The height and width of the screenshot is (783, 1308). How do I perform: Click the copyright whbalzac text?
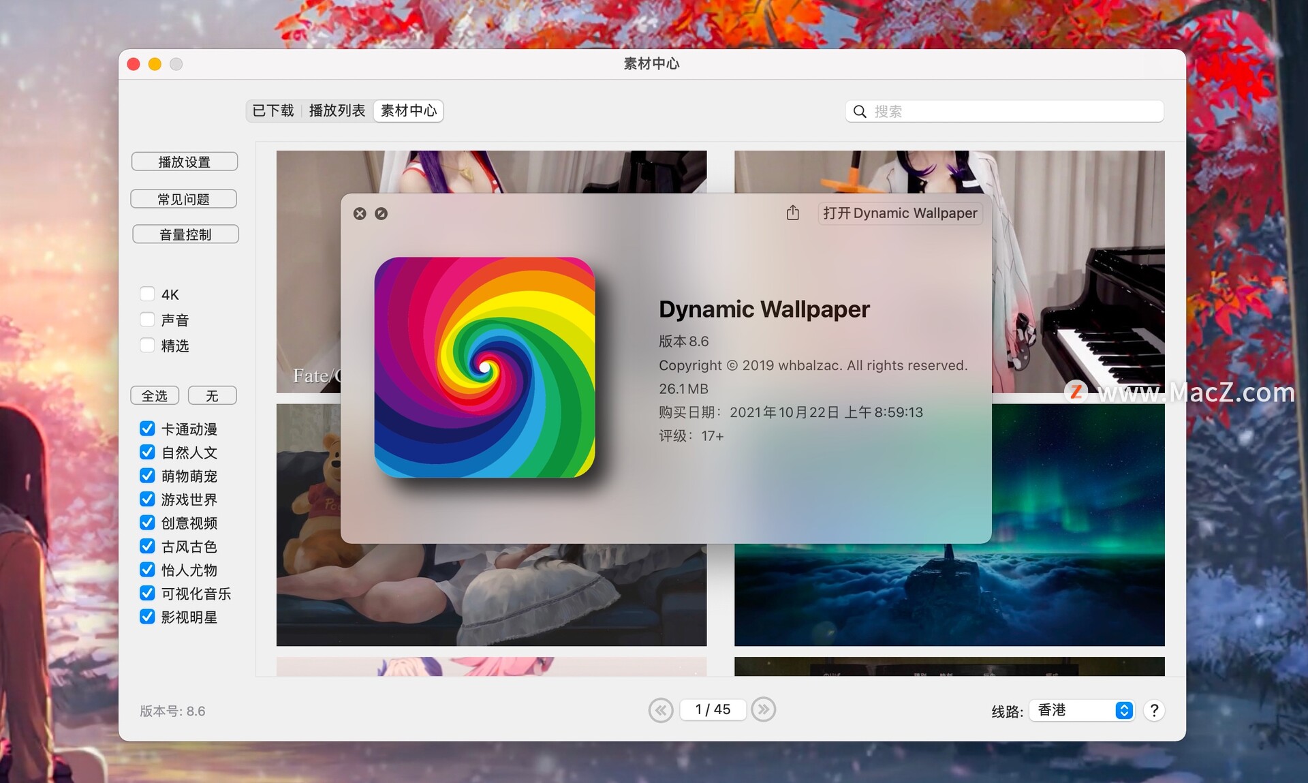(813, 365)
